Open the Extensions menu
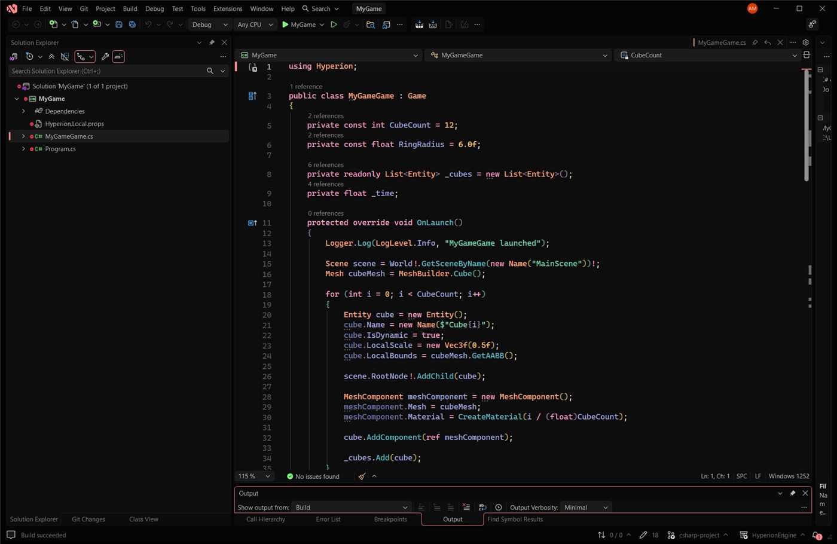The image size is (837, 544). point(228,8)
